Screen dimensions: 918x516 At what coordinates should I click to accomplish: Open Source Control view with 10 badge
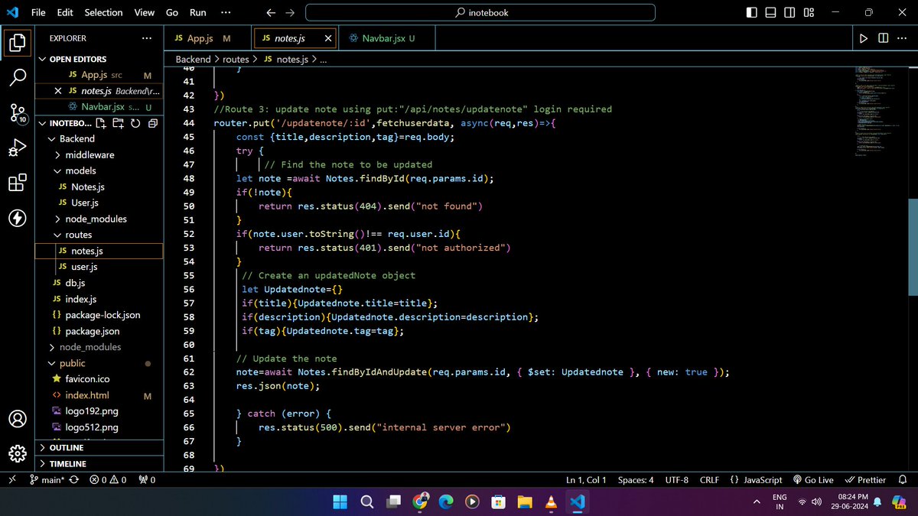click(x=17, y=113)
